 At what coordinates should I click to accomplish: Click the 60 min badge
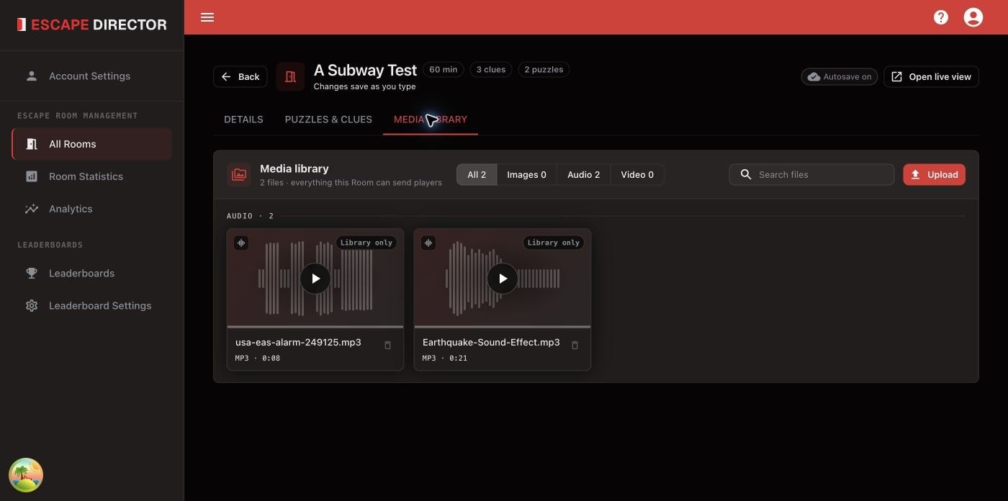point(444,70)
